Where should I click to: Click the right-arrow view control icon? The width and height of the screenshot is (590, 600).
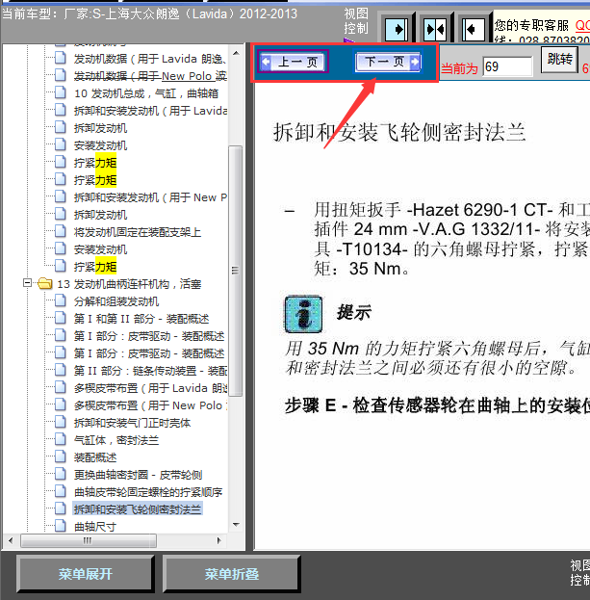[x=397, y=29]
